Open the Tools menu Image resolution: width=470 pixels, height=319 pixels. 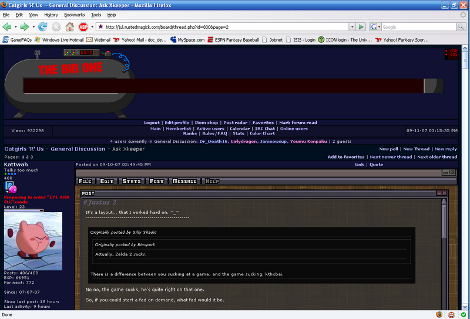coord(96,15)
